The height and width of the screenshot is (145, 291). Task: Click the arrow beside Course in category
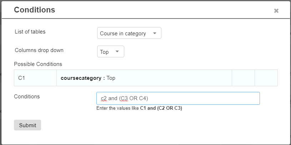[x=154, y=33]
